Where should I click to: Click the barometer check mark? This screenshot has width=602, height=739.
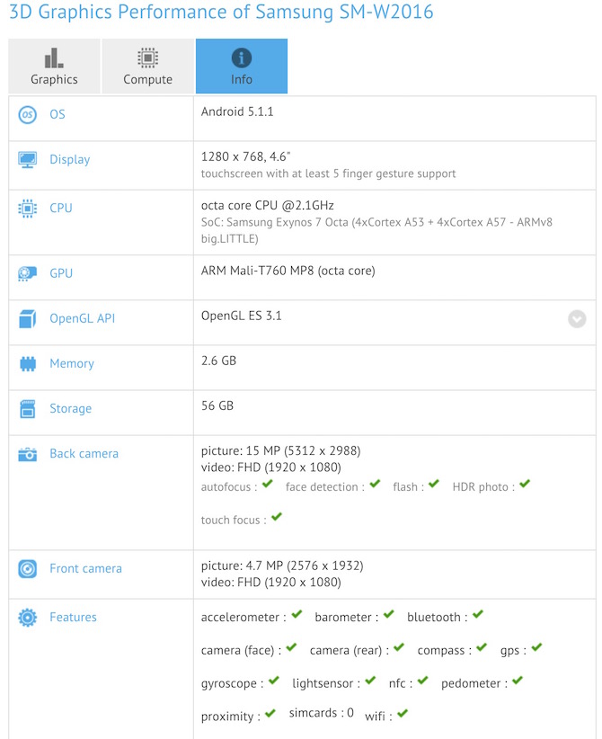tap(389, 615)
